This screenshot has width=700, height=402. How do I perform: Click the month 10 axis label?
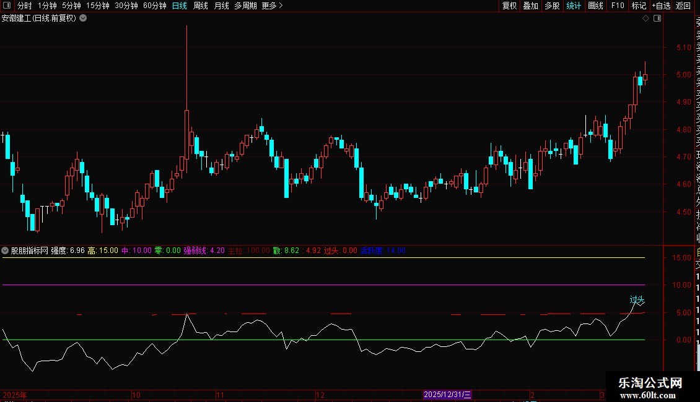tap(136, 395)
